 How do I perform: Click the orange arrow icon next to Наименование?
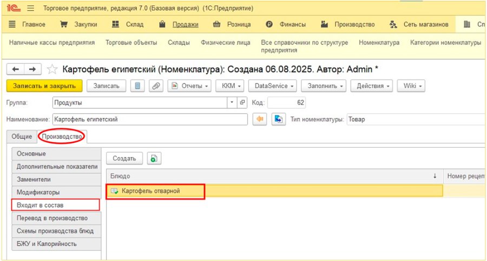260,119
